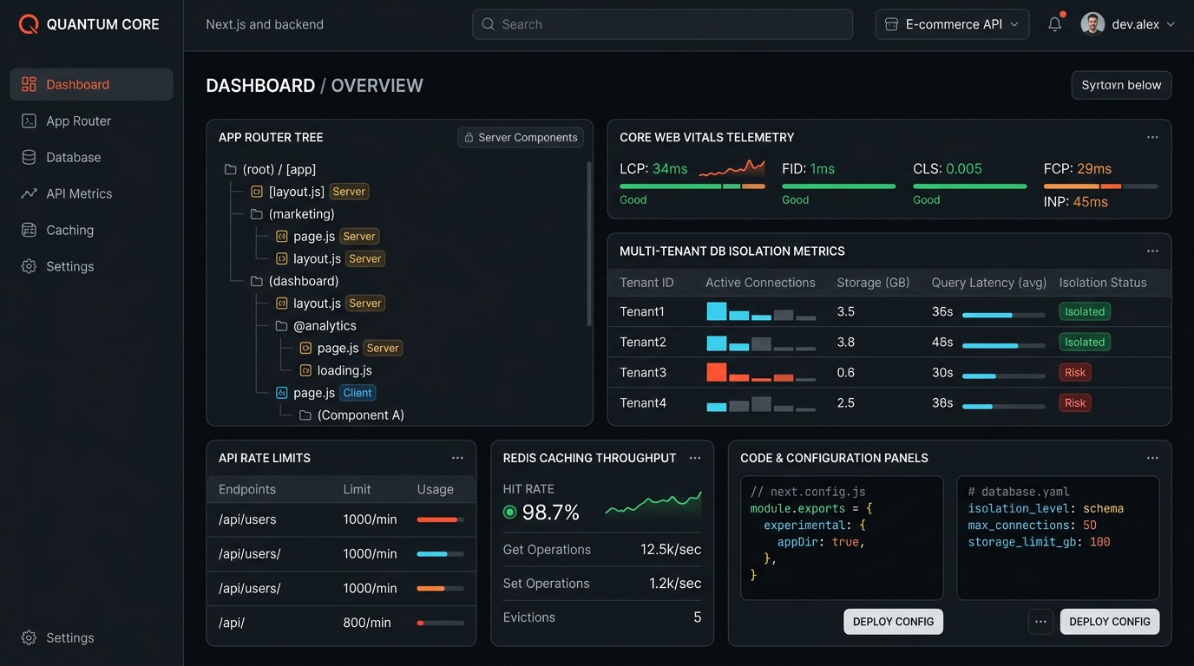1194x666 pixels.
Task: Click the App Router terminal icon
Action: (x=29, y=121)
